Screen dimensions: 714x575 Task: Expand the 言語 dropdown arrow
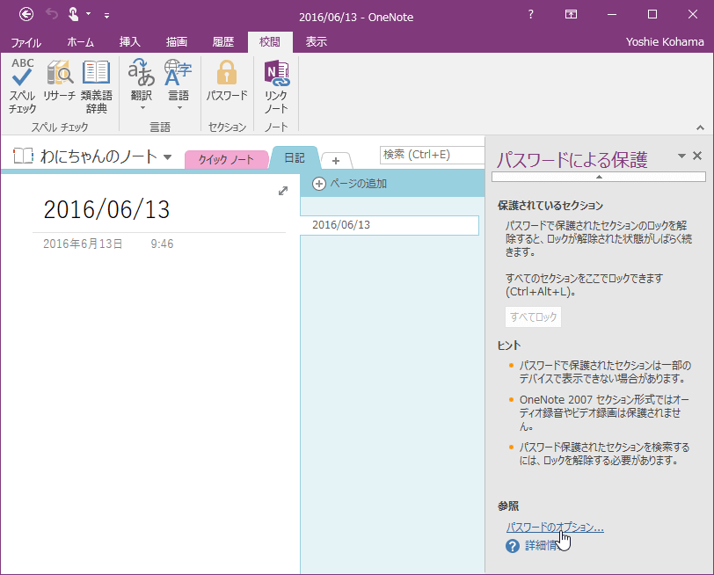[179, 108]
